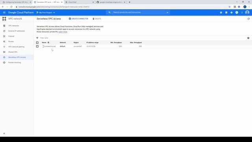
Task: Open the gift icon in the header
Action: click(221, 13)
